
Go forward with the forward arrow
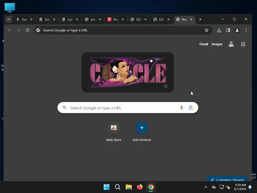(x=18, y=30)
